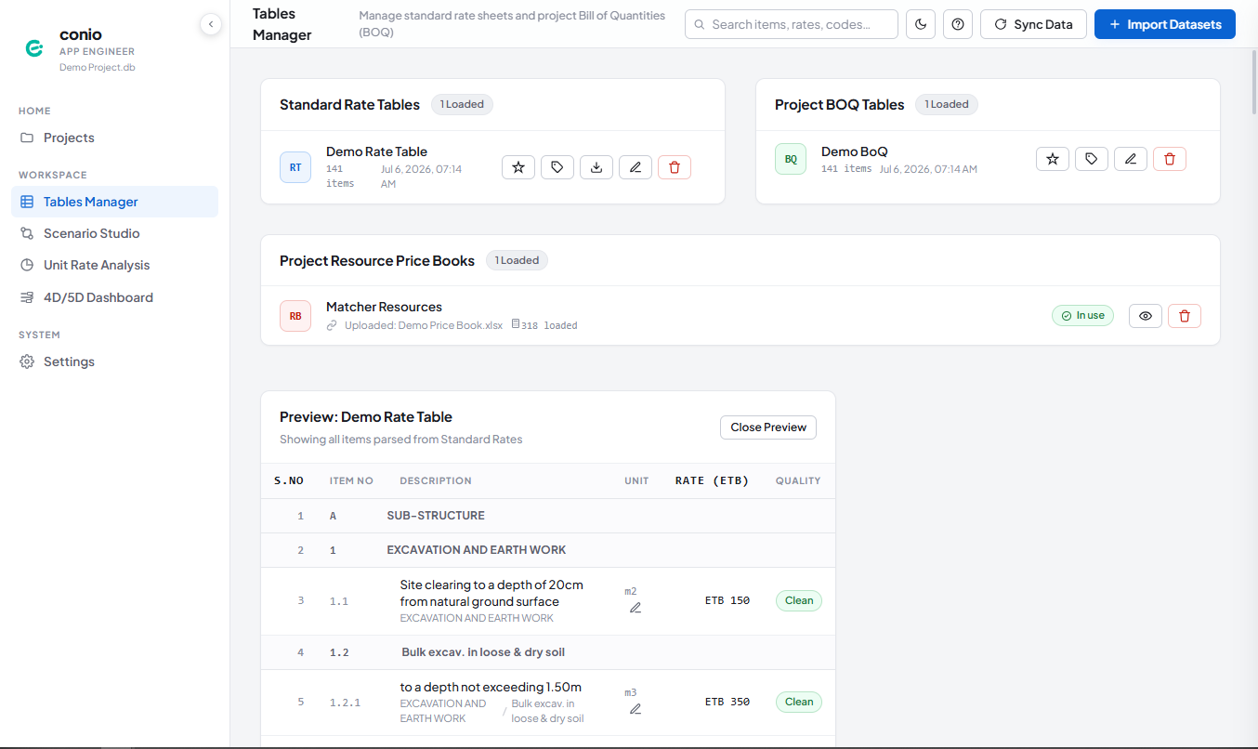Image resolution: width=1258 pixels, height=749 pixels.
Task: Tag the Demo BoQ table
Action: pos(1092,159)
